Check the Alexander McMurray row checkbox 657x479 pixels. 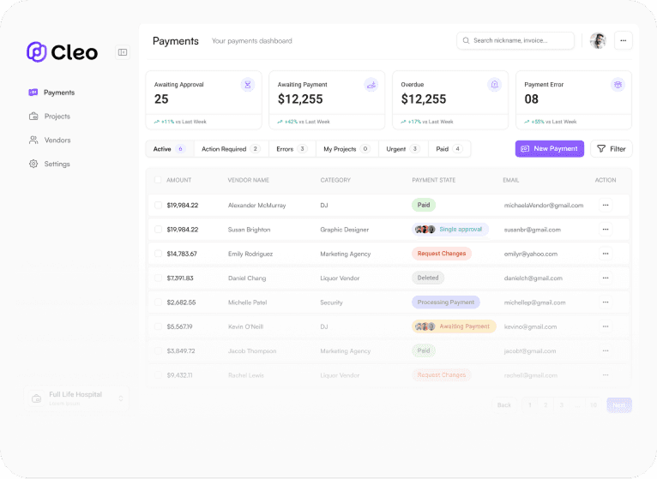(158, 205)
